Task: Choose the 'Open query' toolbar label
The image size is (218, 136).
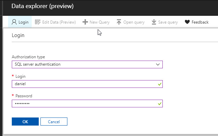Action: pyautogui.click(x=134, y=22)
